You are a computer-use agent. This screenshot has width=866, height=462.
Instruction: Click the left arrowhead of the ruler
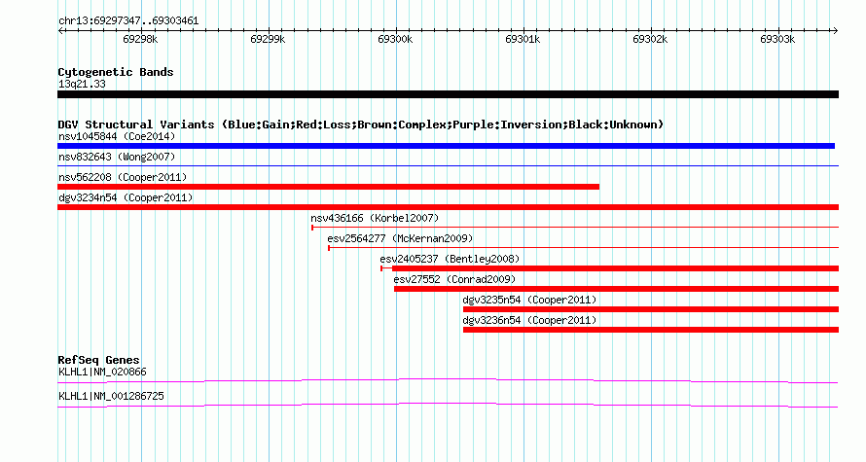60,31
